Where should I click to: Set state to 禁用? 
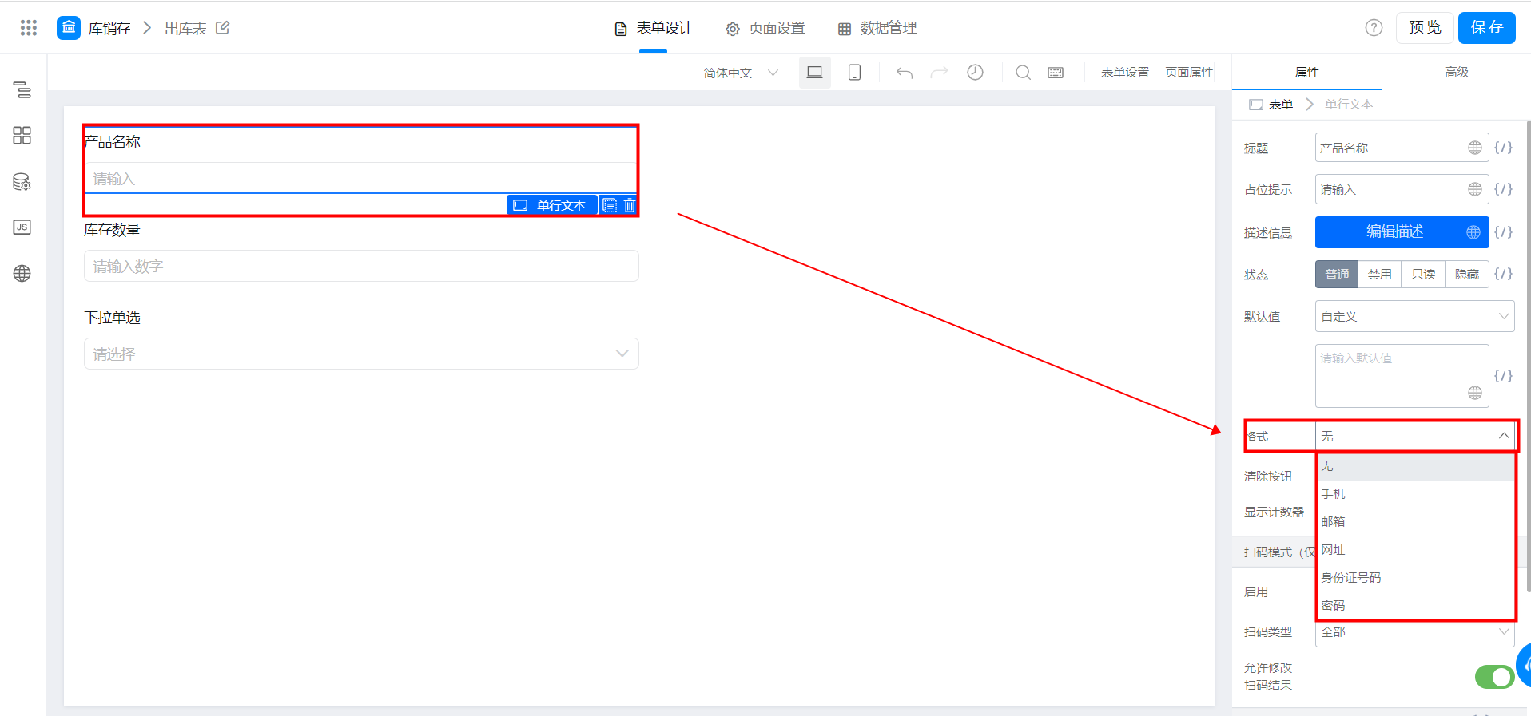pos(1379,274)
